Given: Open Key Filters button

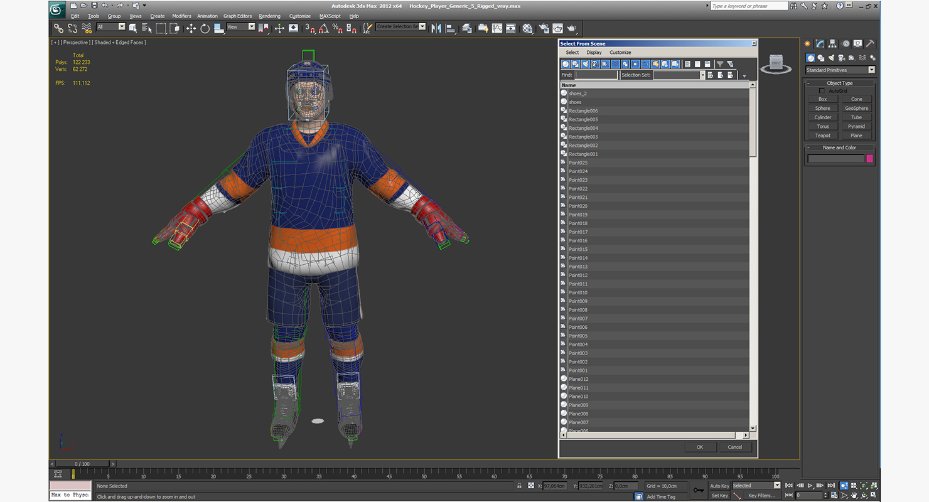Looking at the screenshot, I should tap(761, 496).
